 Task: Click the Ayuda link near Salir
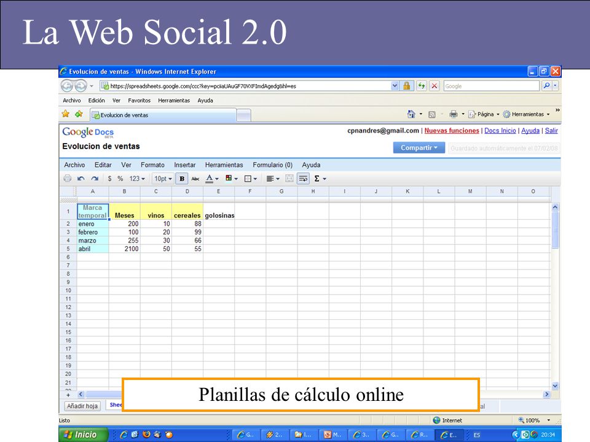click(530, 130)
